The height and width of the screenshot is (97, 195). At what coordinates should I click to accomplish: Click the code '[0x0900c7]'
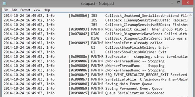[x=79, y=75]
